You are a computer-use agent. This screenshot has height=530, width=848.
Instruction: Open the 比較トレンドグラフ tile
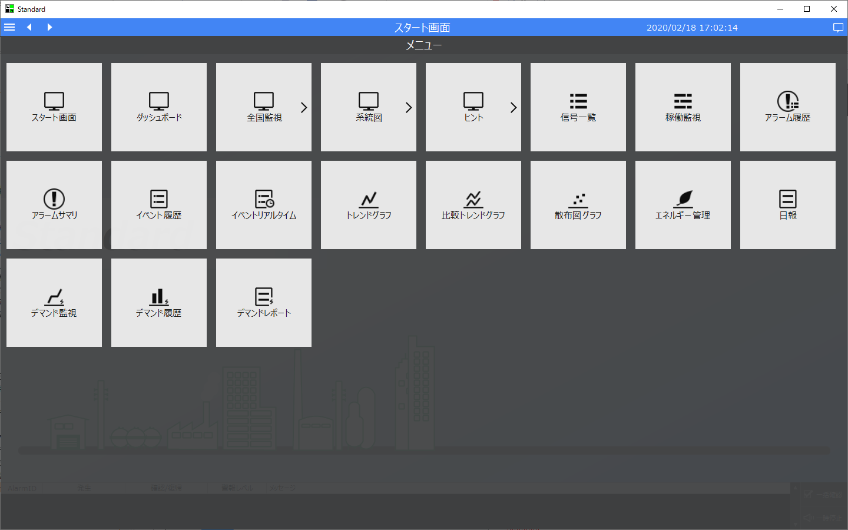coord(473,205)
